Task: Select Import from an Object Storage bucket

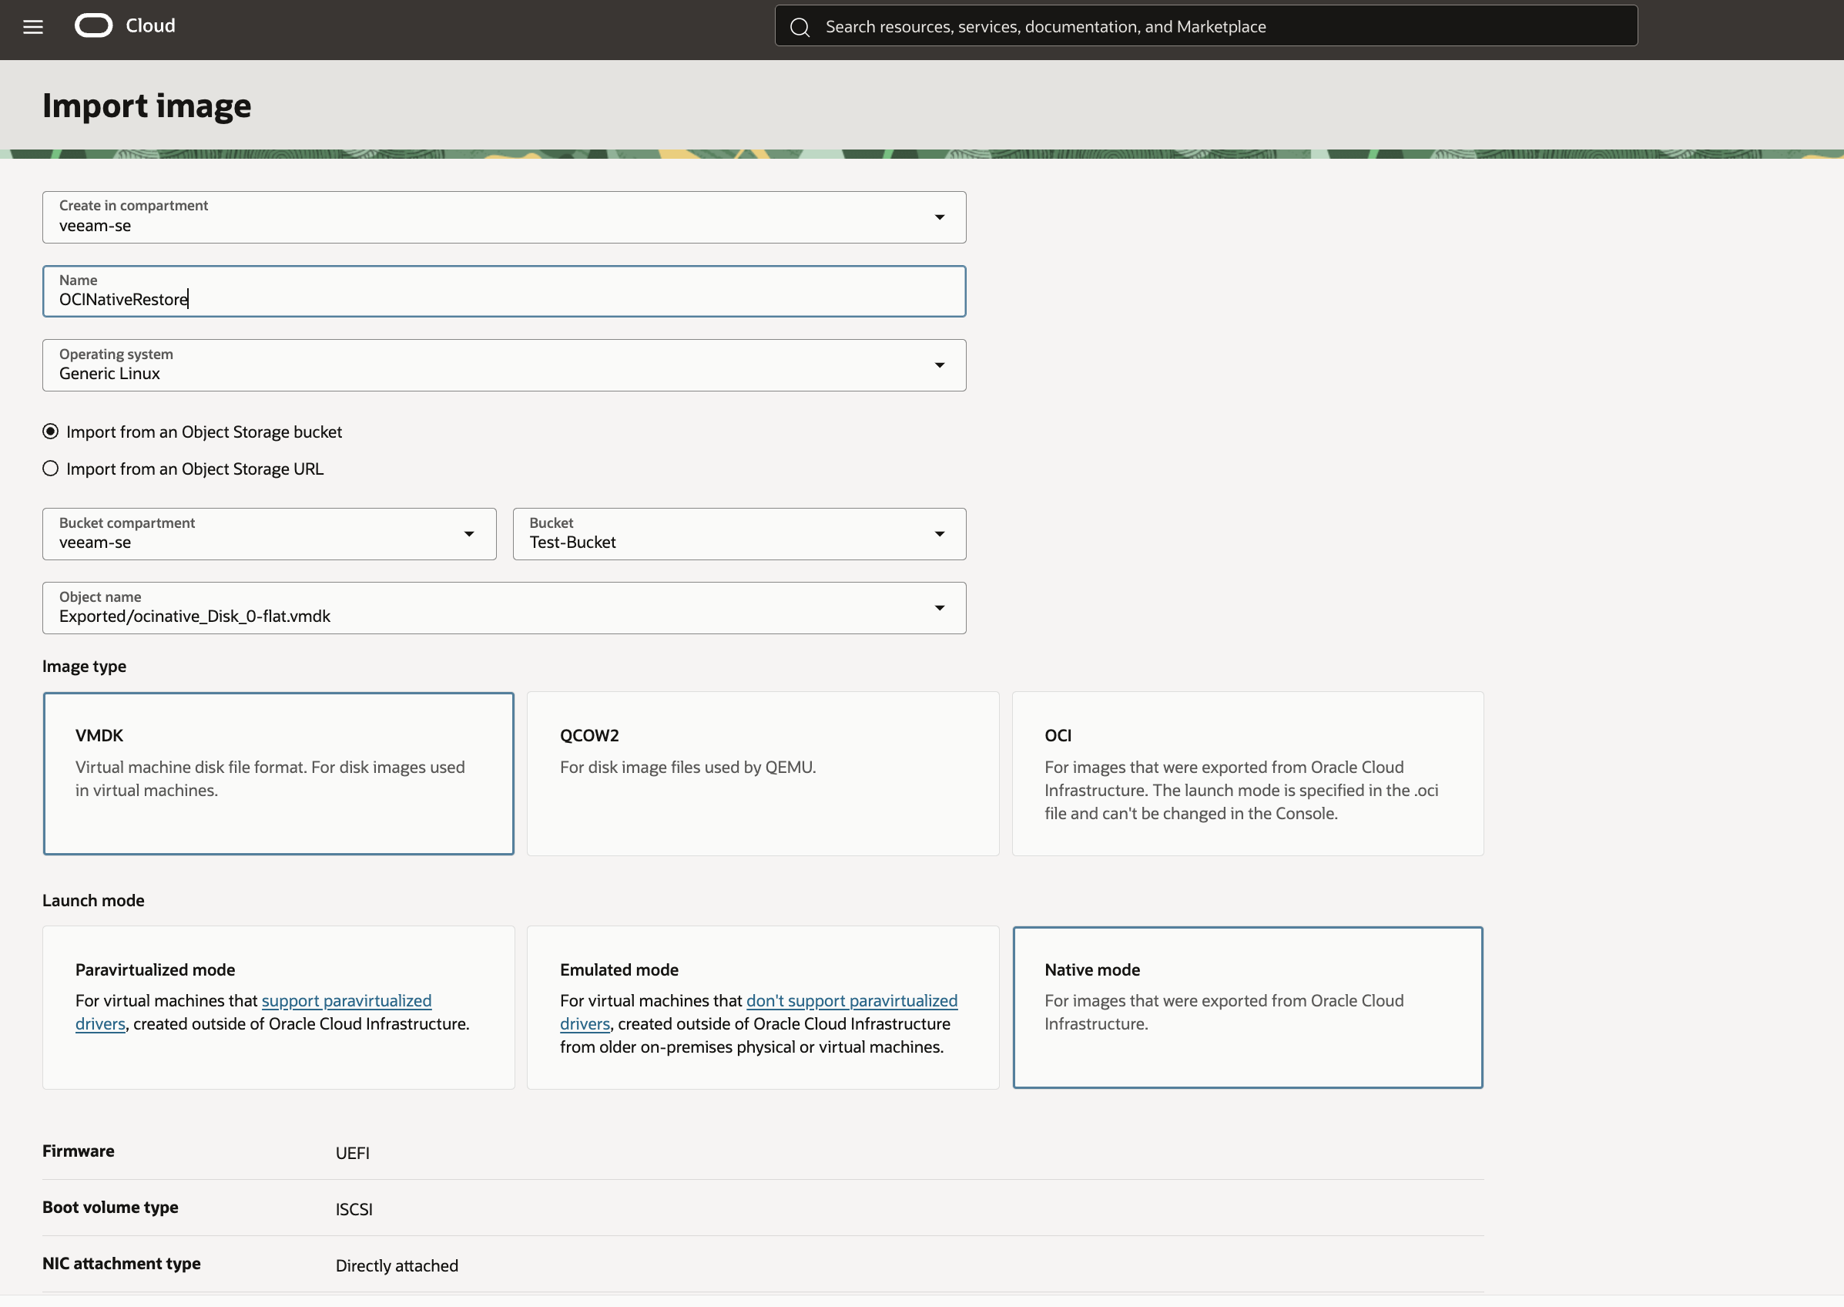Action: [x=51, y=432]
